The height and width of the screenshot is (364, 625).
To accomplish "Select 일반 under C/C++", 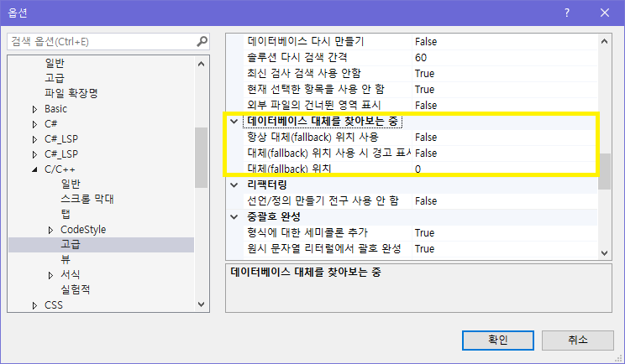I will (71, 185).
